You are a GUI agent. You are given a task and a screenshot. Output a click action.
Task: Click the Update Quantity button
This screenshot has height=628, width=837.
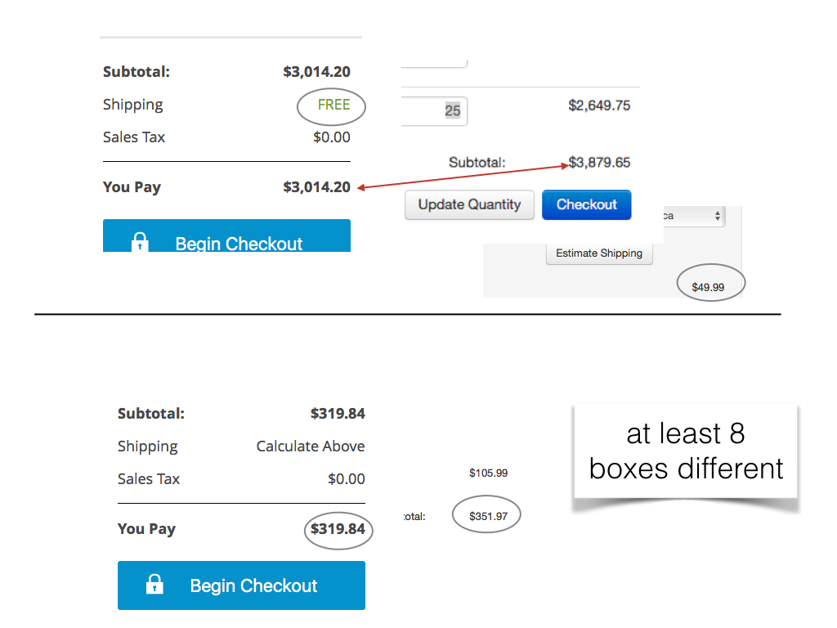point(469,204)
